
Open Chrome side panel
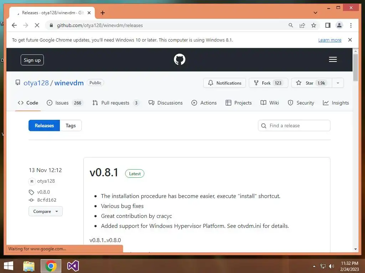328,25
